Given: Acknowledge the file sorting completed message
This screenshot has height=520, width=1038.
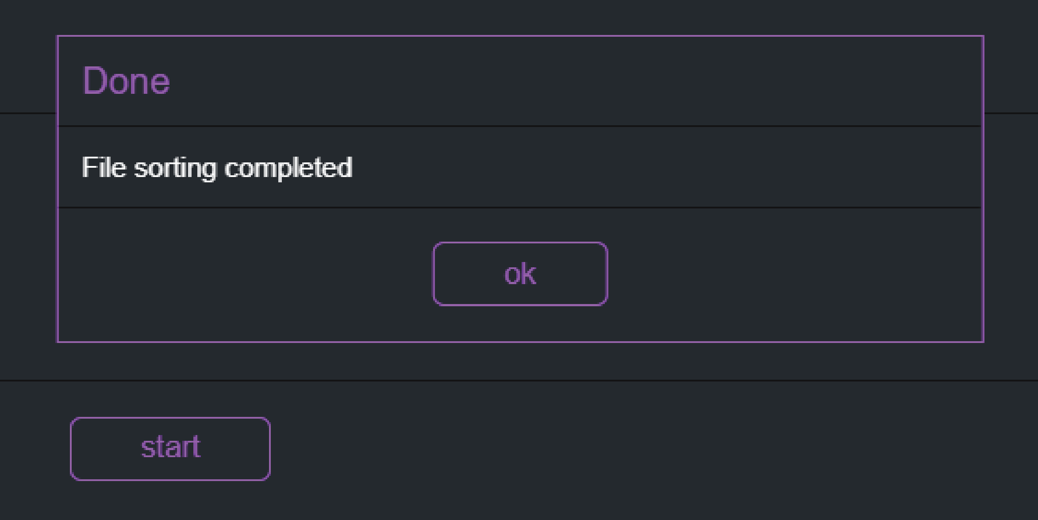Looking at the screenshot, I should click(520, 274).
